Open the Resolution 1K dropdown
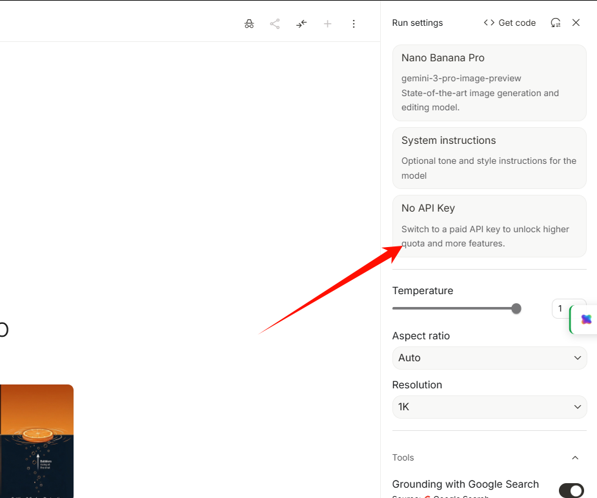Viewport: 597px width, 498px height. tap(489, 406)
